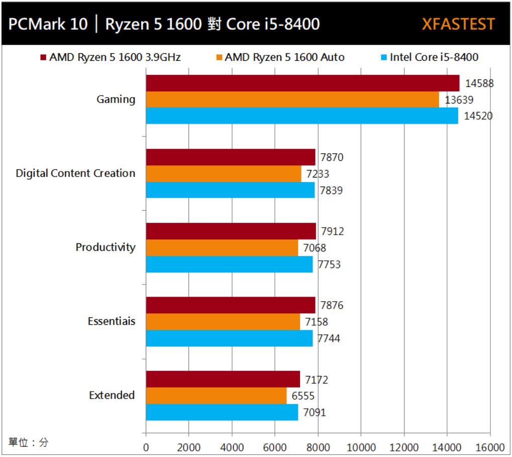Click the Productivity orange bar valued 7068
512x457 pixels.
click(x=222, y=248)
